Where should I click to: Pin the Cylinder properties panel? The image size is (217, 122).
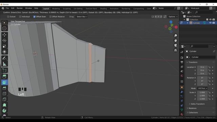point(214,51)
